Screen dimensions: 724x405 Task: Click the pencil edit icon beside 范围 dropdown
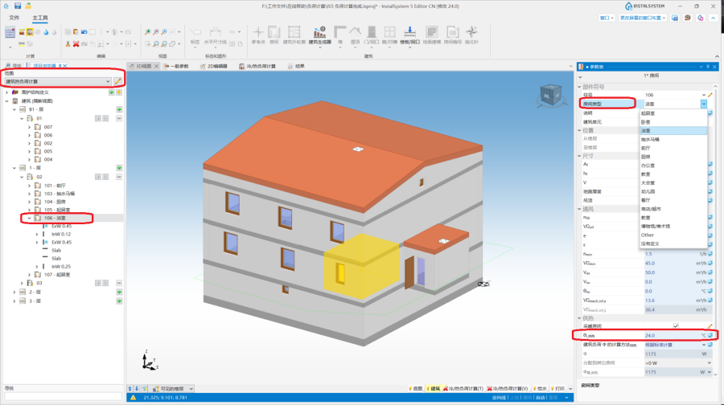pos(118,81)
